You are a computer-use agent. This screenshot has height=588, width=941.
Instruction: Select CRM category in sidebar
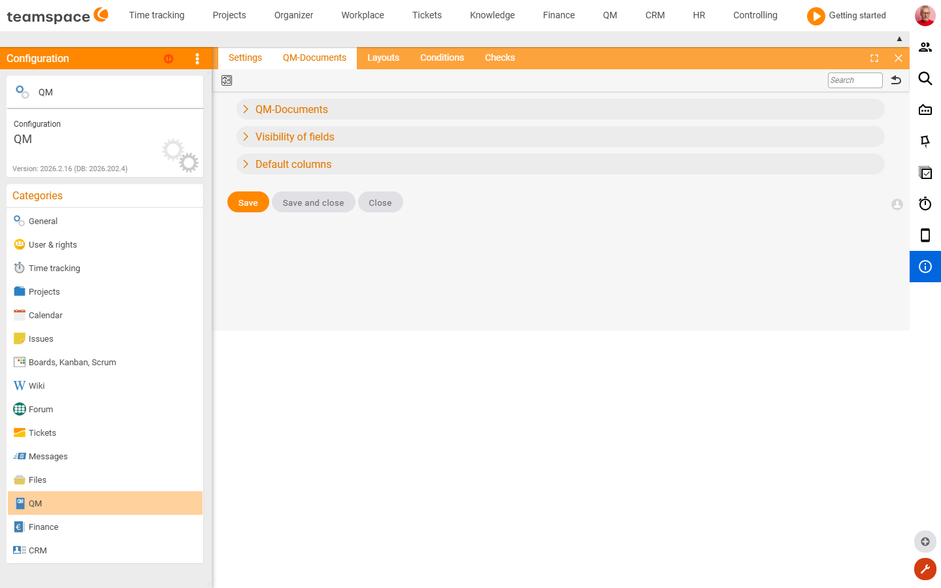105,550
